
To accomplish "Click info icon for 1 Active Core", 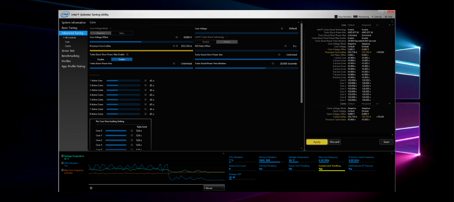I will point(145,81).
